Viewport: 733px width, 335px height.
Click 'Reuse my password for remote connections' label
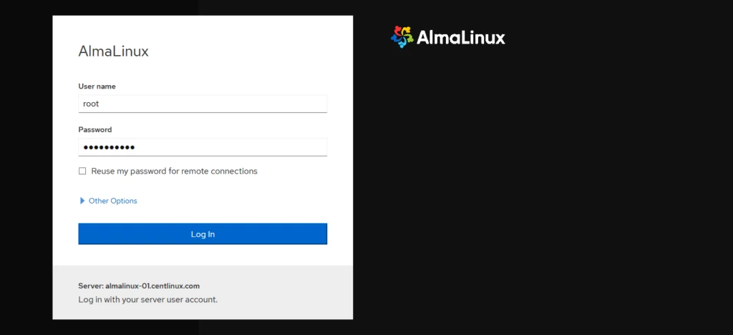pyautogui.click(x=175, y=171)
